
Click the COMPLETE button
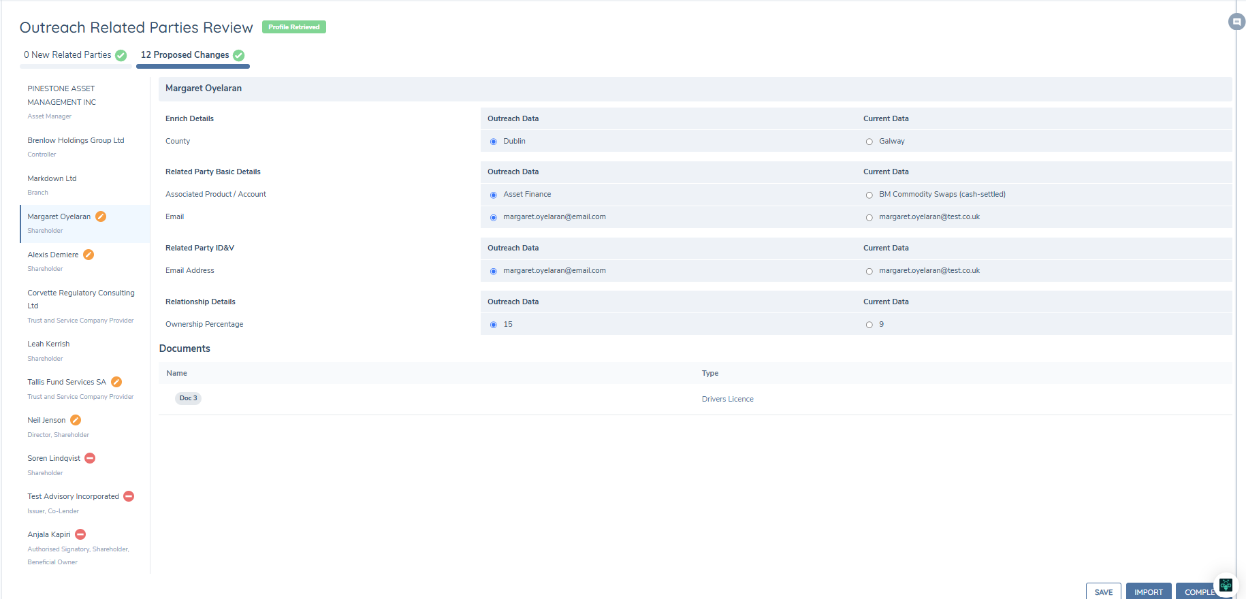pyautogui.click(x=1200, y=592)
